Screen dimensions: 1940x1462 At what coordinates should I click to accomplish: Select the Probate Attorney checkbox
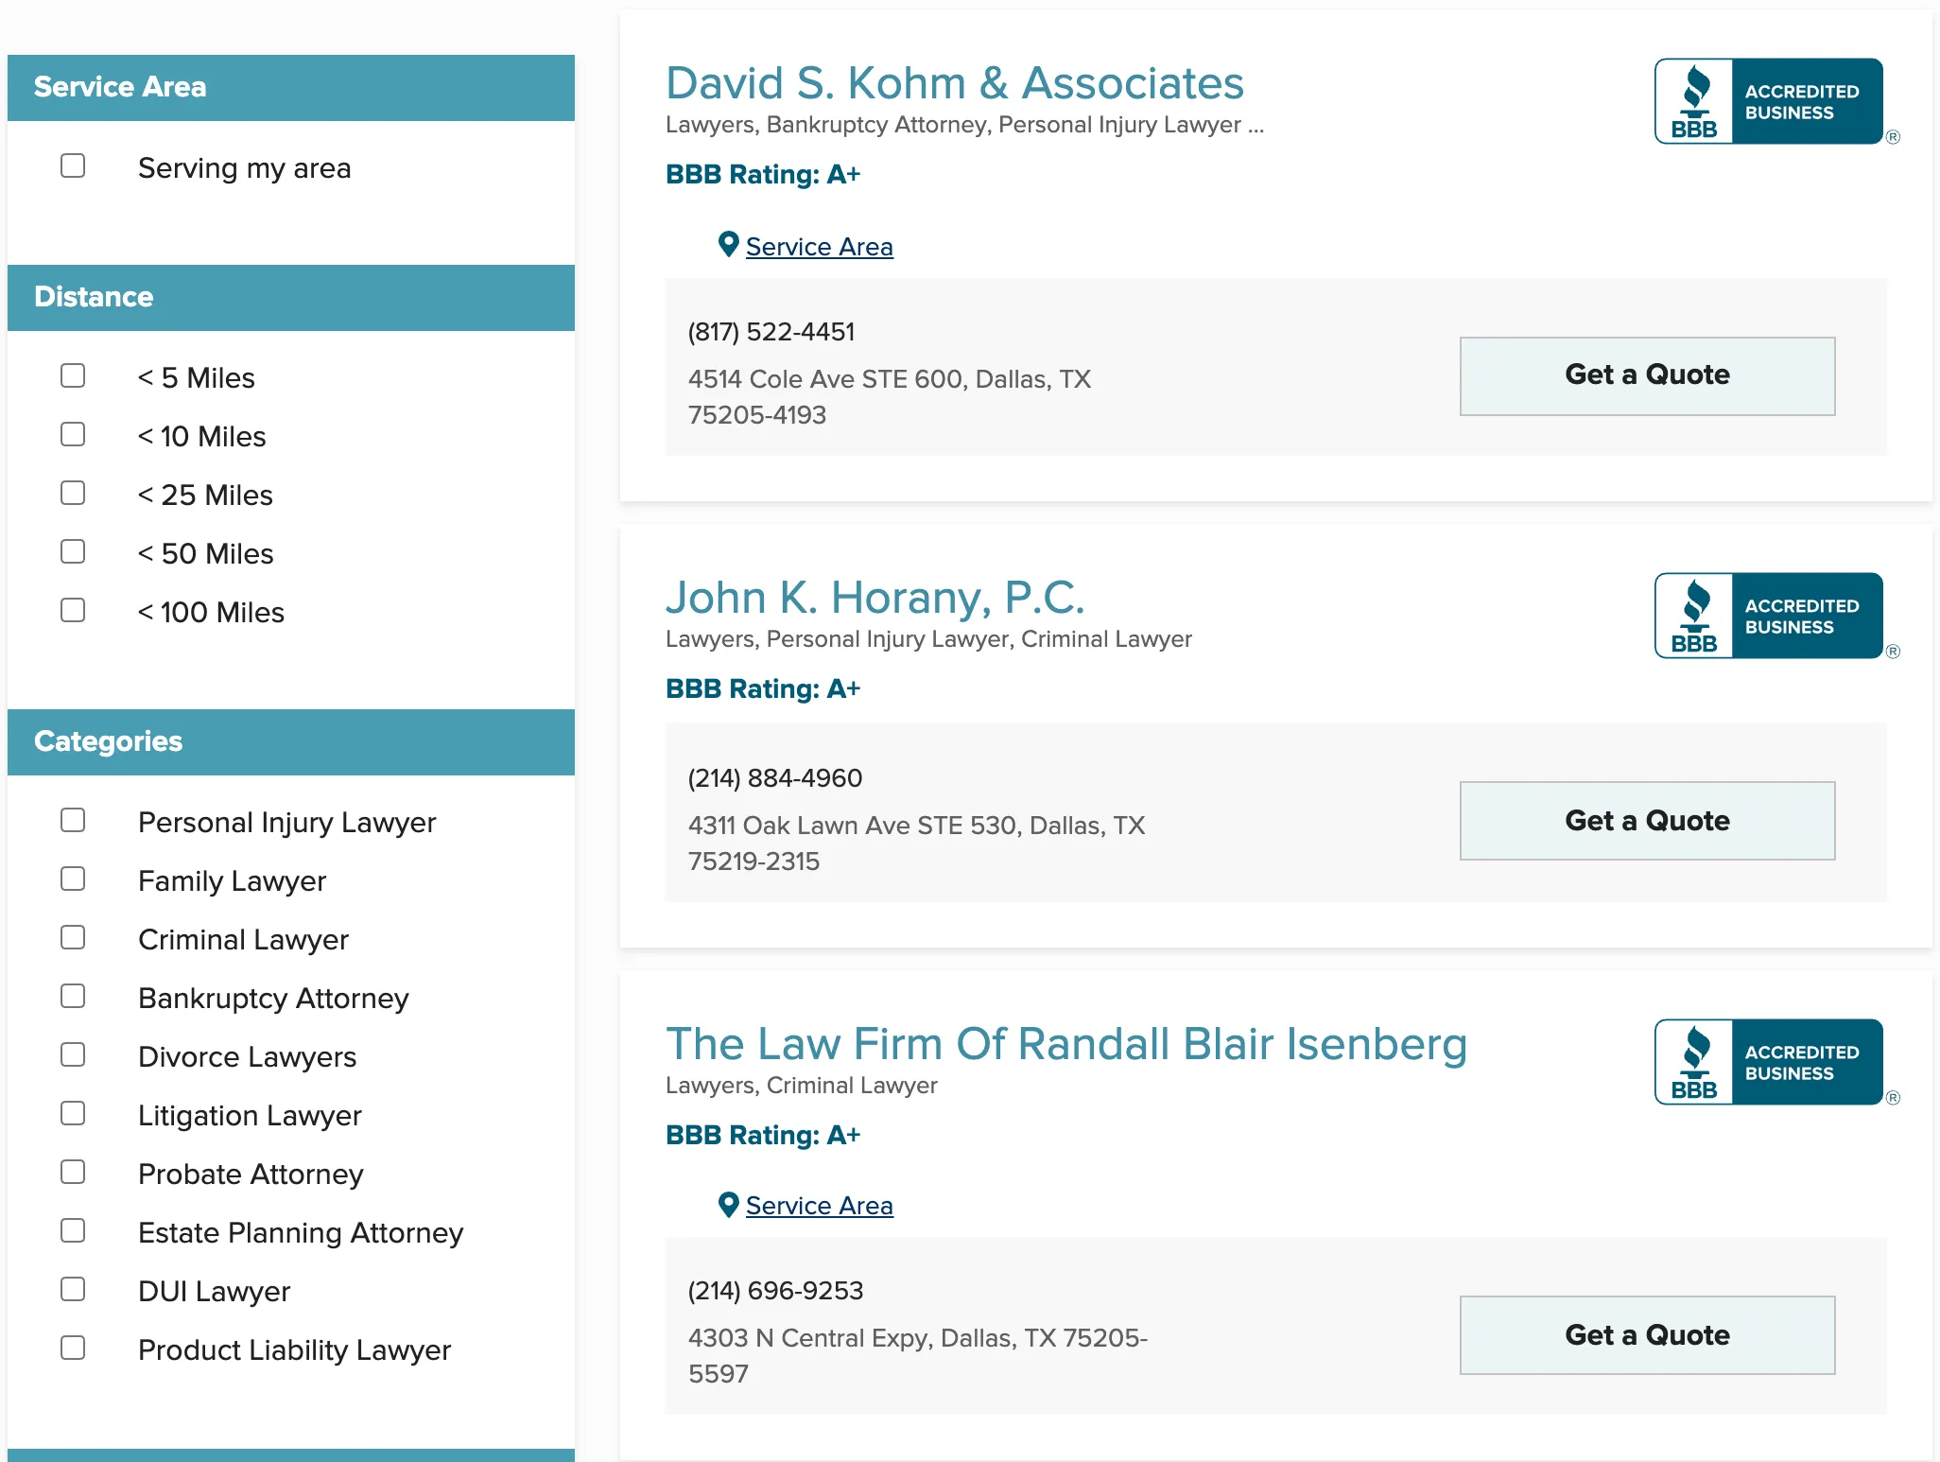pyautogui.click(x=73, y=1173)
